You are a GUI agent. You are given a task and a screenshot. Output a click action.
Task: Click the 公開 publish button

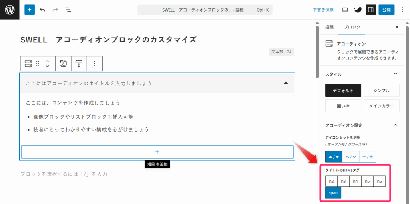386,10
